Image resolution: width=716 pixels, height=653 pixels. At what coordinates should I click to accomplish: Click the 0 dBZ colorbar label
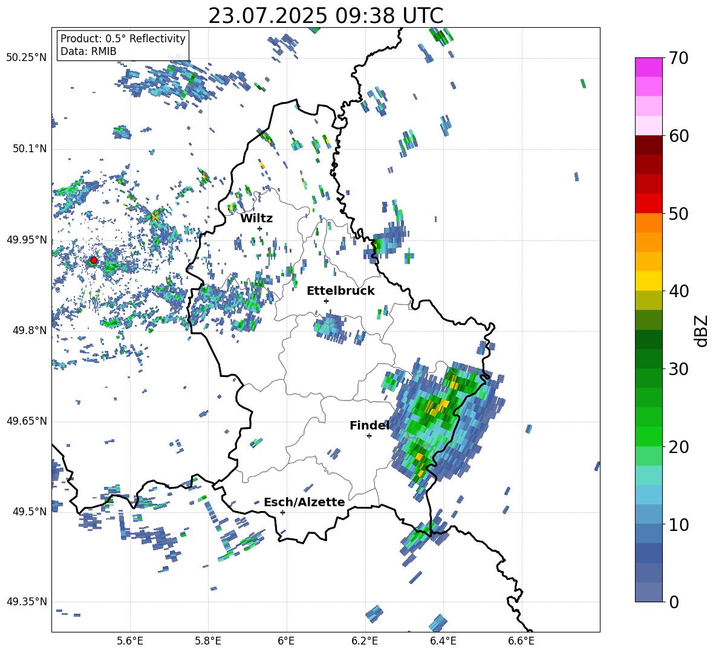[674, 602]
